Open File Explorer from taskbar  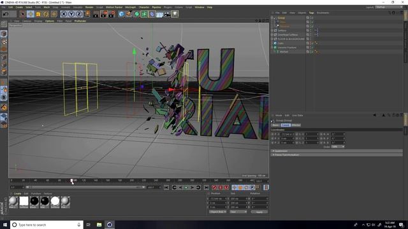click(x=99, y=225)
